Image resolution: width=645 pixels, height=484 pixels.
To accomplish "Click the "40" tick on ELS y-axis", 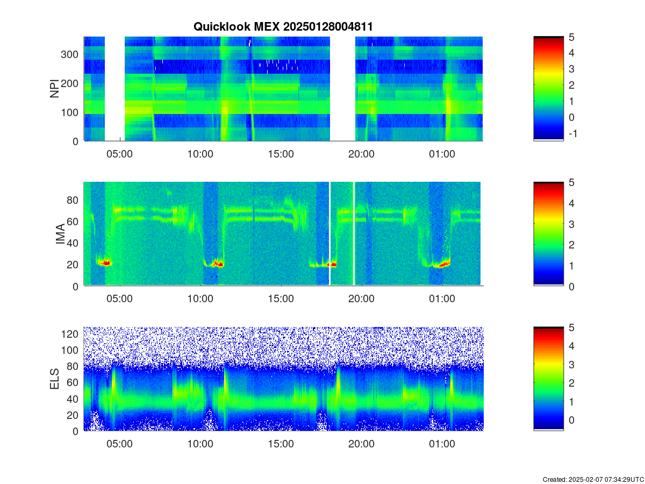I will [74, 399].
